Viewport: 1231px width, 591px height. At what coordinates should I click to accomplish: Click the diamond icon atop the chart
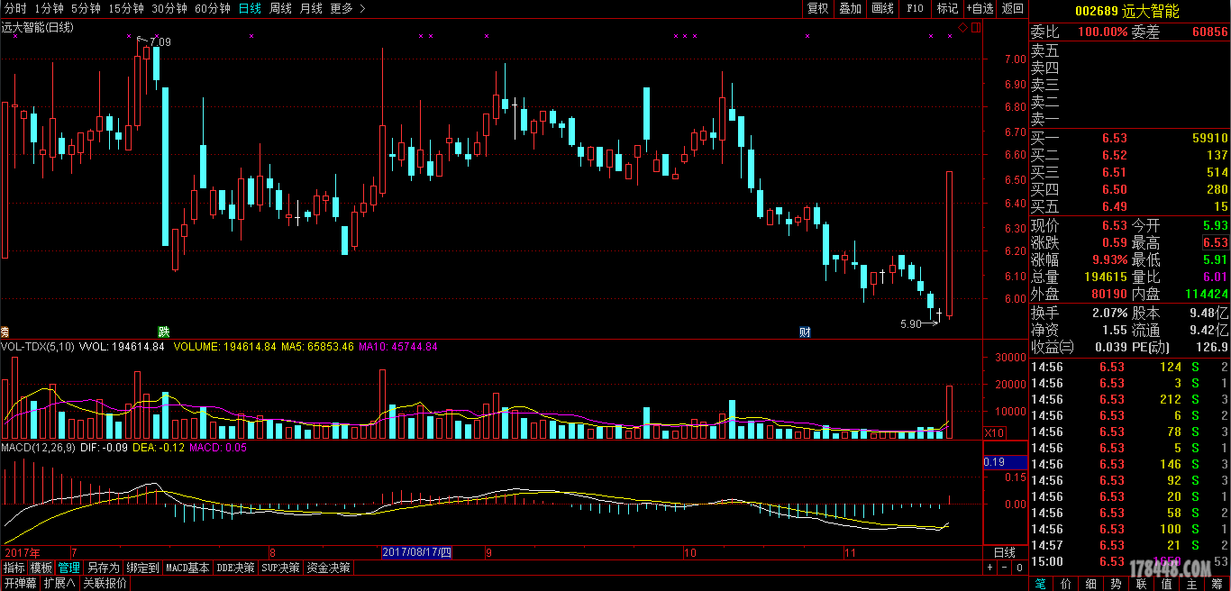962,28
